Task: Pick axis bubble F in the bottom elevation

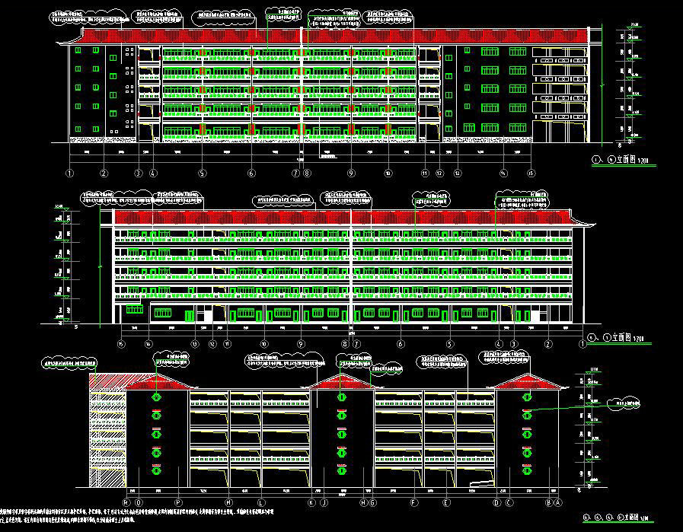Action: point(413,502)
